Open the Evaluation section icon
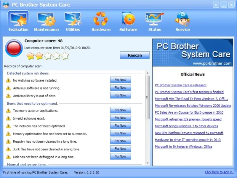The height and width of the screenshot is (178, 237). (x=18, y=19)
